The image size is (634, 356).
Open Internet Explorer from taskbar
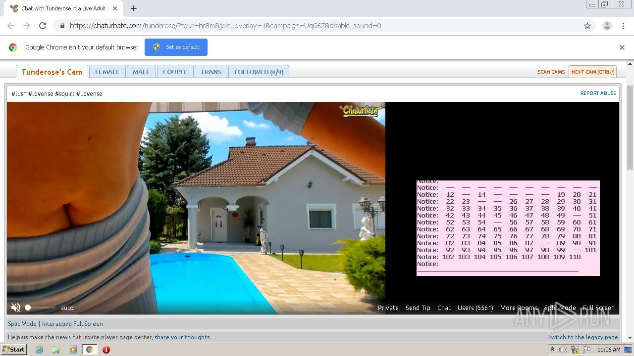pos(39,350)
